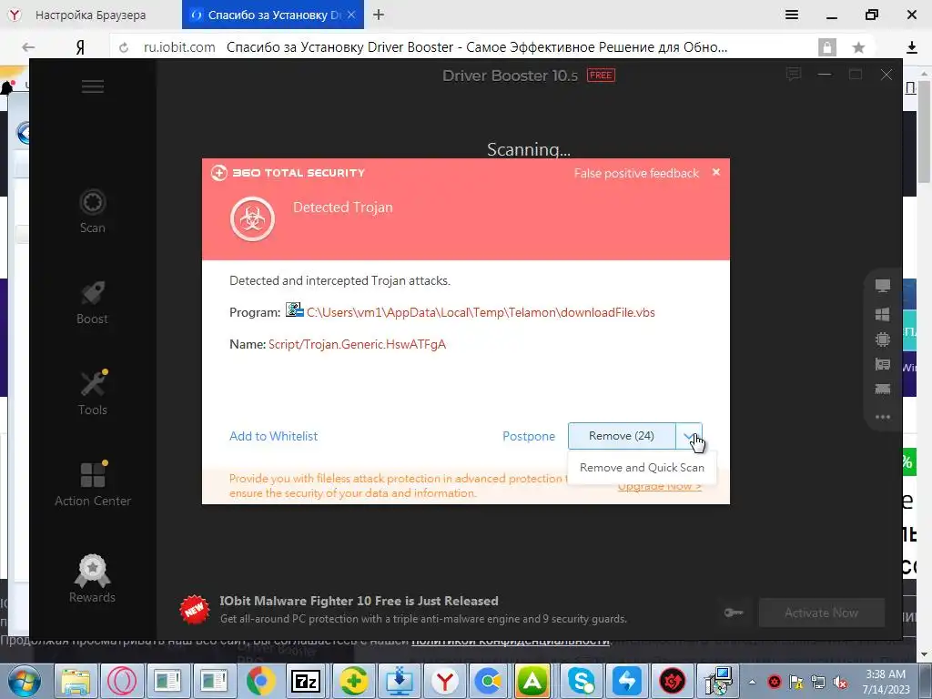Open File Explorer from taskbar
The width and height of the screenshot is (932, 699).
[x=76, y=681]
